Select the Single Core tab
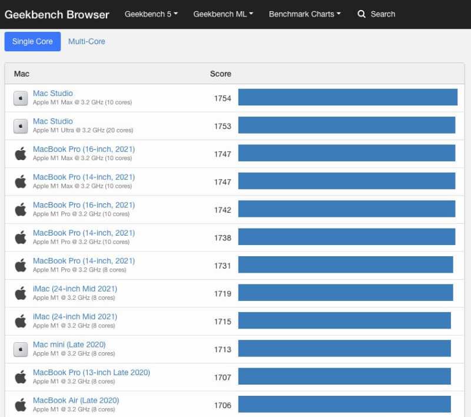 [x=32, y=41]
